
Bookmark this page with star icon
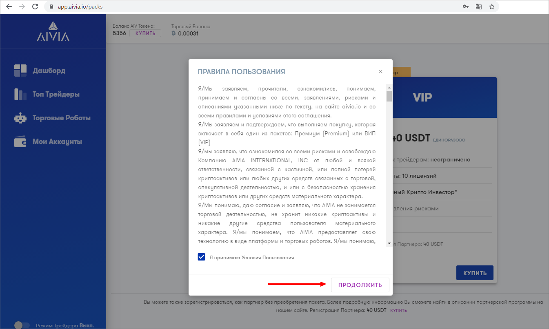(x=492, y=7)
